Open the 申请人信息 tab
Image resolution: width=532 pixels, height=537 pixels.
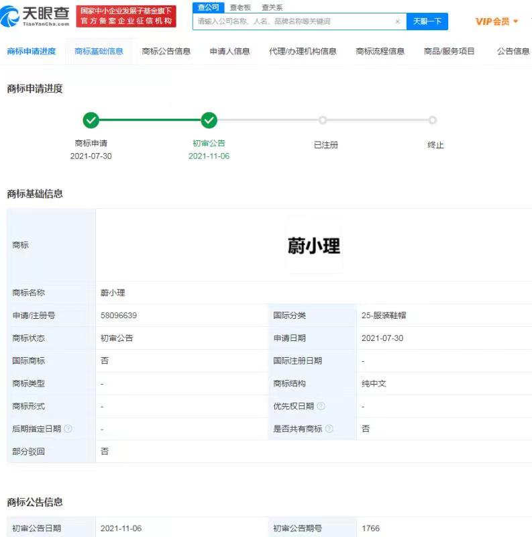[229, 51]
